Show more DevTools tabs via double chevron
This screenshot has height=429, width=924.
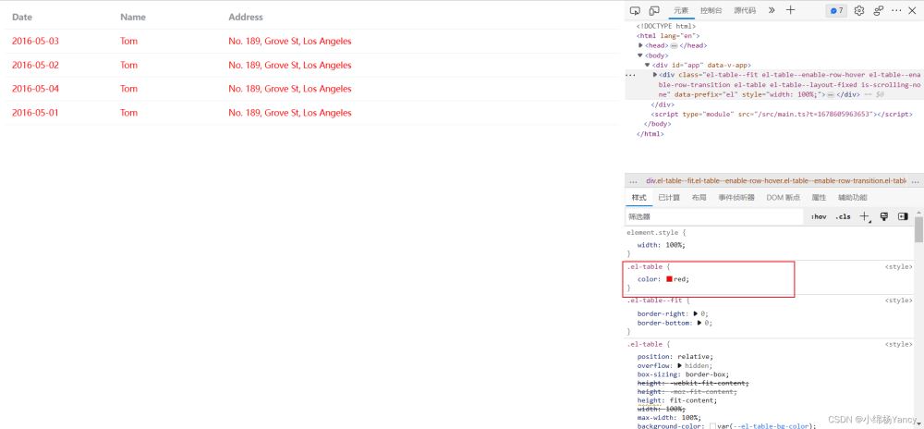(772, 10)
